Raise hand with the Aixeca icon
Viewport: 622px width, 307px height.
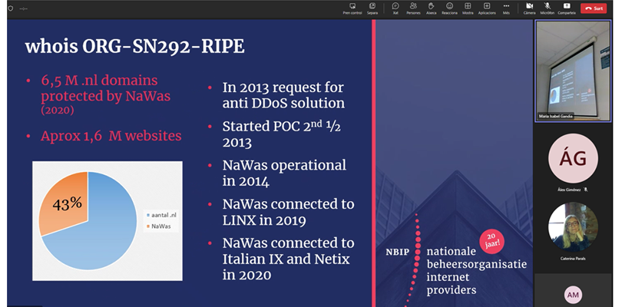click(x=432, y=7)
